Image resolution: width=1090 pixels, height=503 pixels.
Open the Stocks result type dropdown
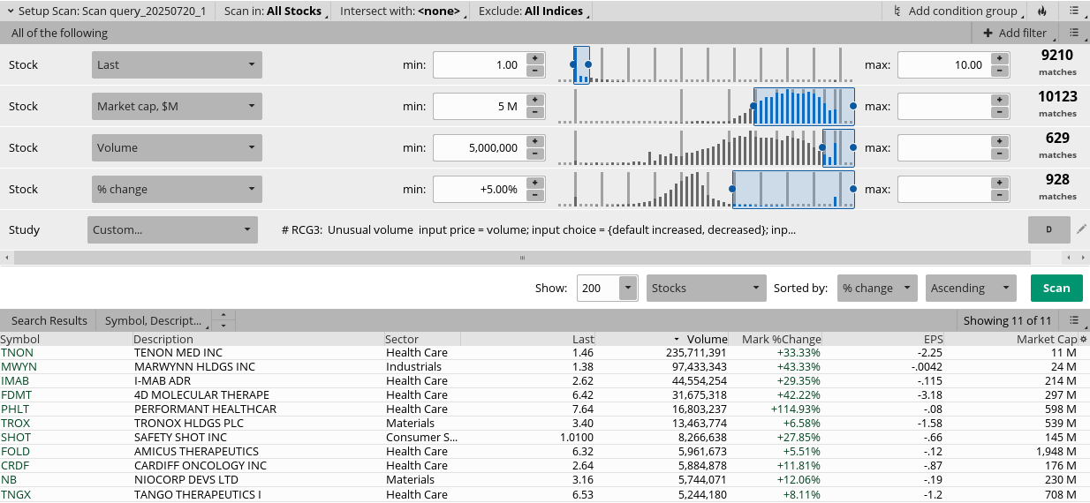[x=707, y=288]
